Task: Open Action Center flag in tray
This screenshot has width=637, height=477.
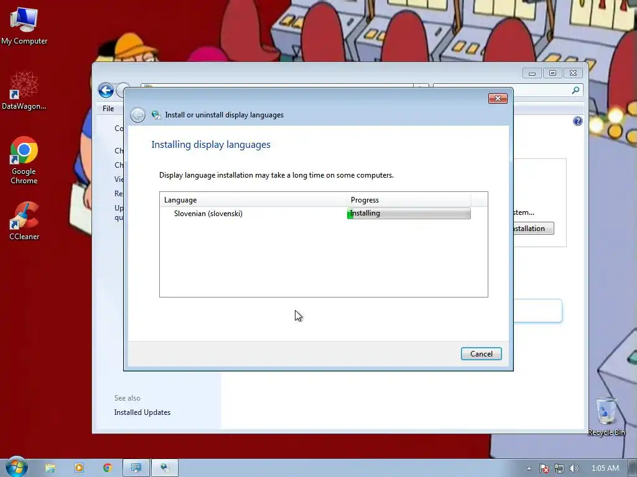Action: (544, 468)
